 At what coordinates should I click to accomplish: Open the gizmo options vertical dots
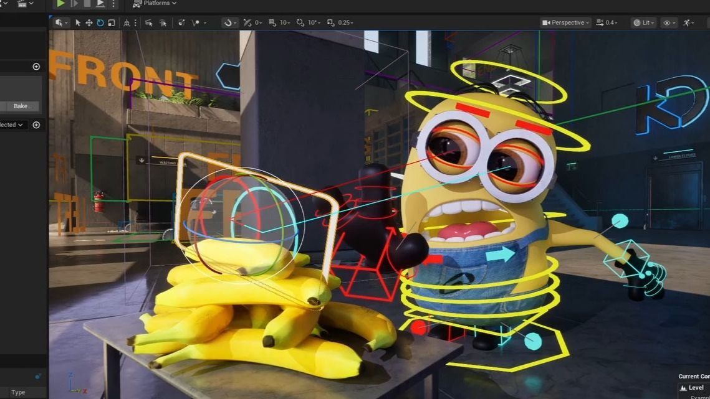pos(135,22)
